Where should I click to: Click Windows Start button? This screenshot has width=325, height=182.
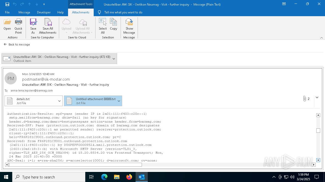tap(6, 177)
